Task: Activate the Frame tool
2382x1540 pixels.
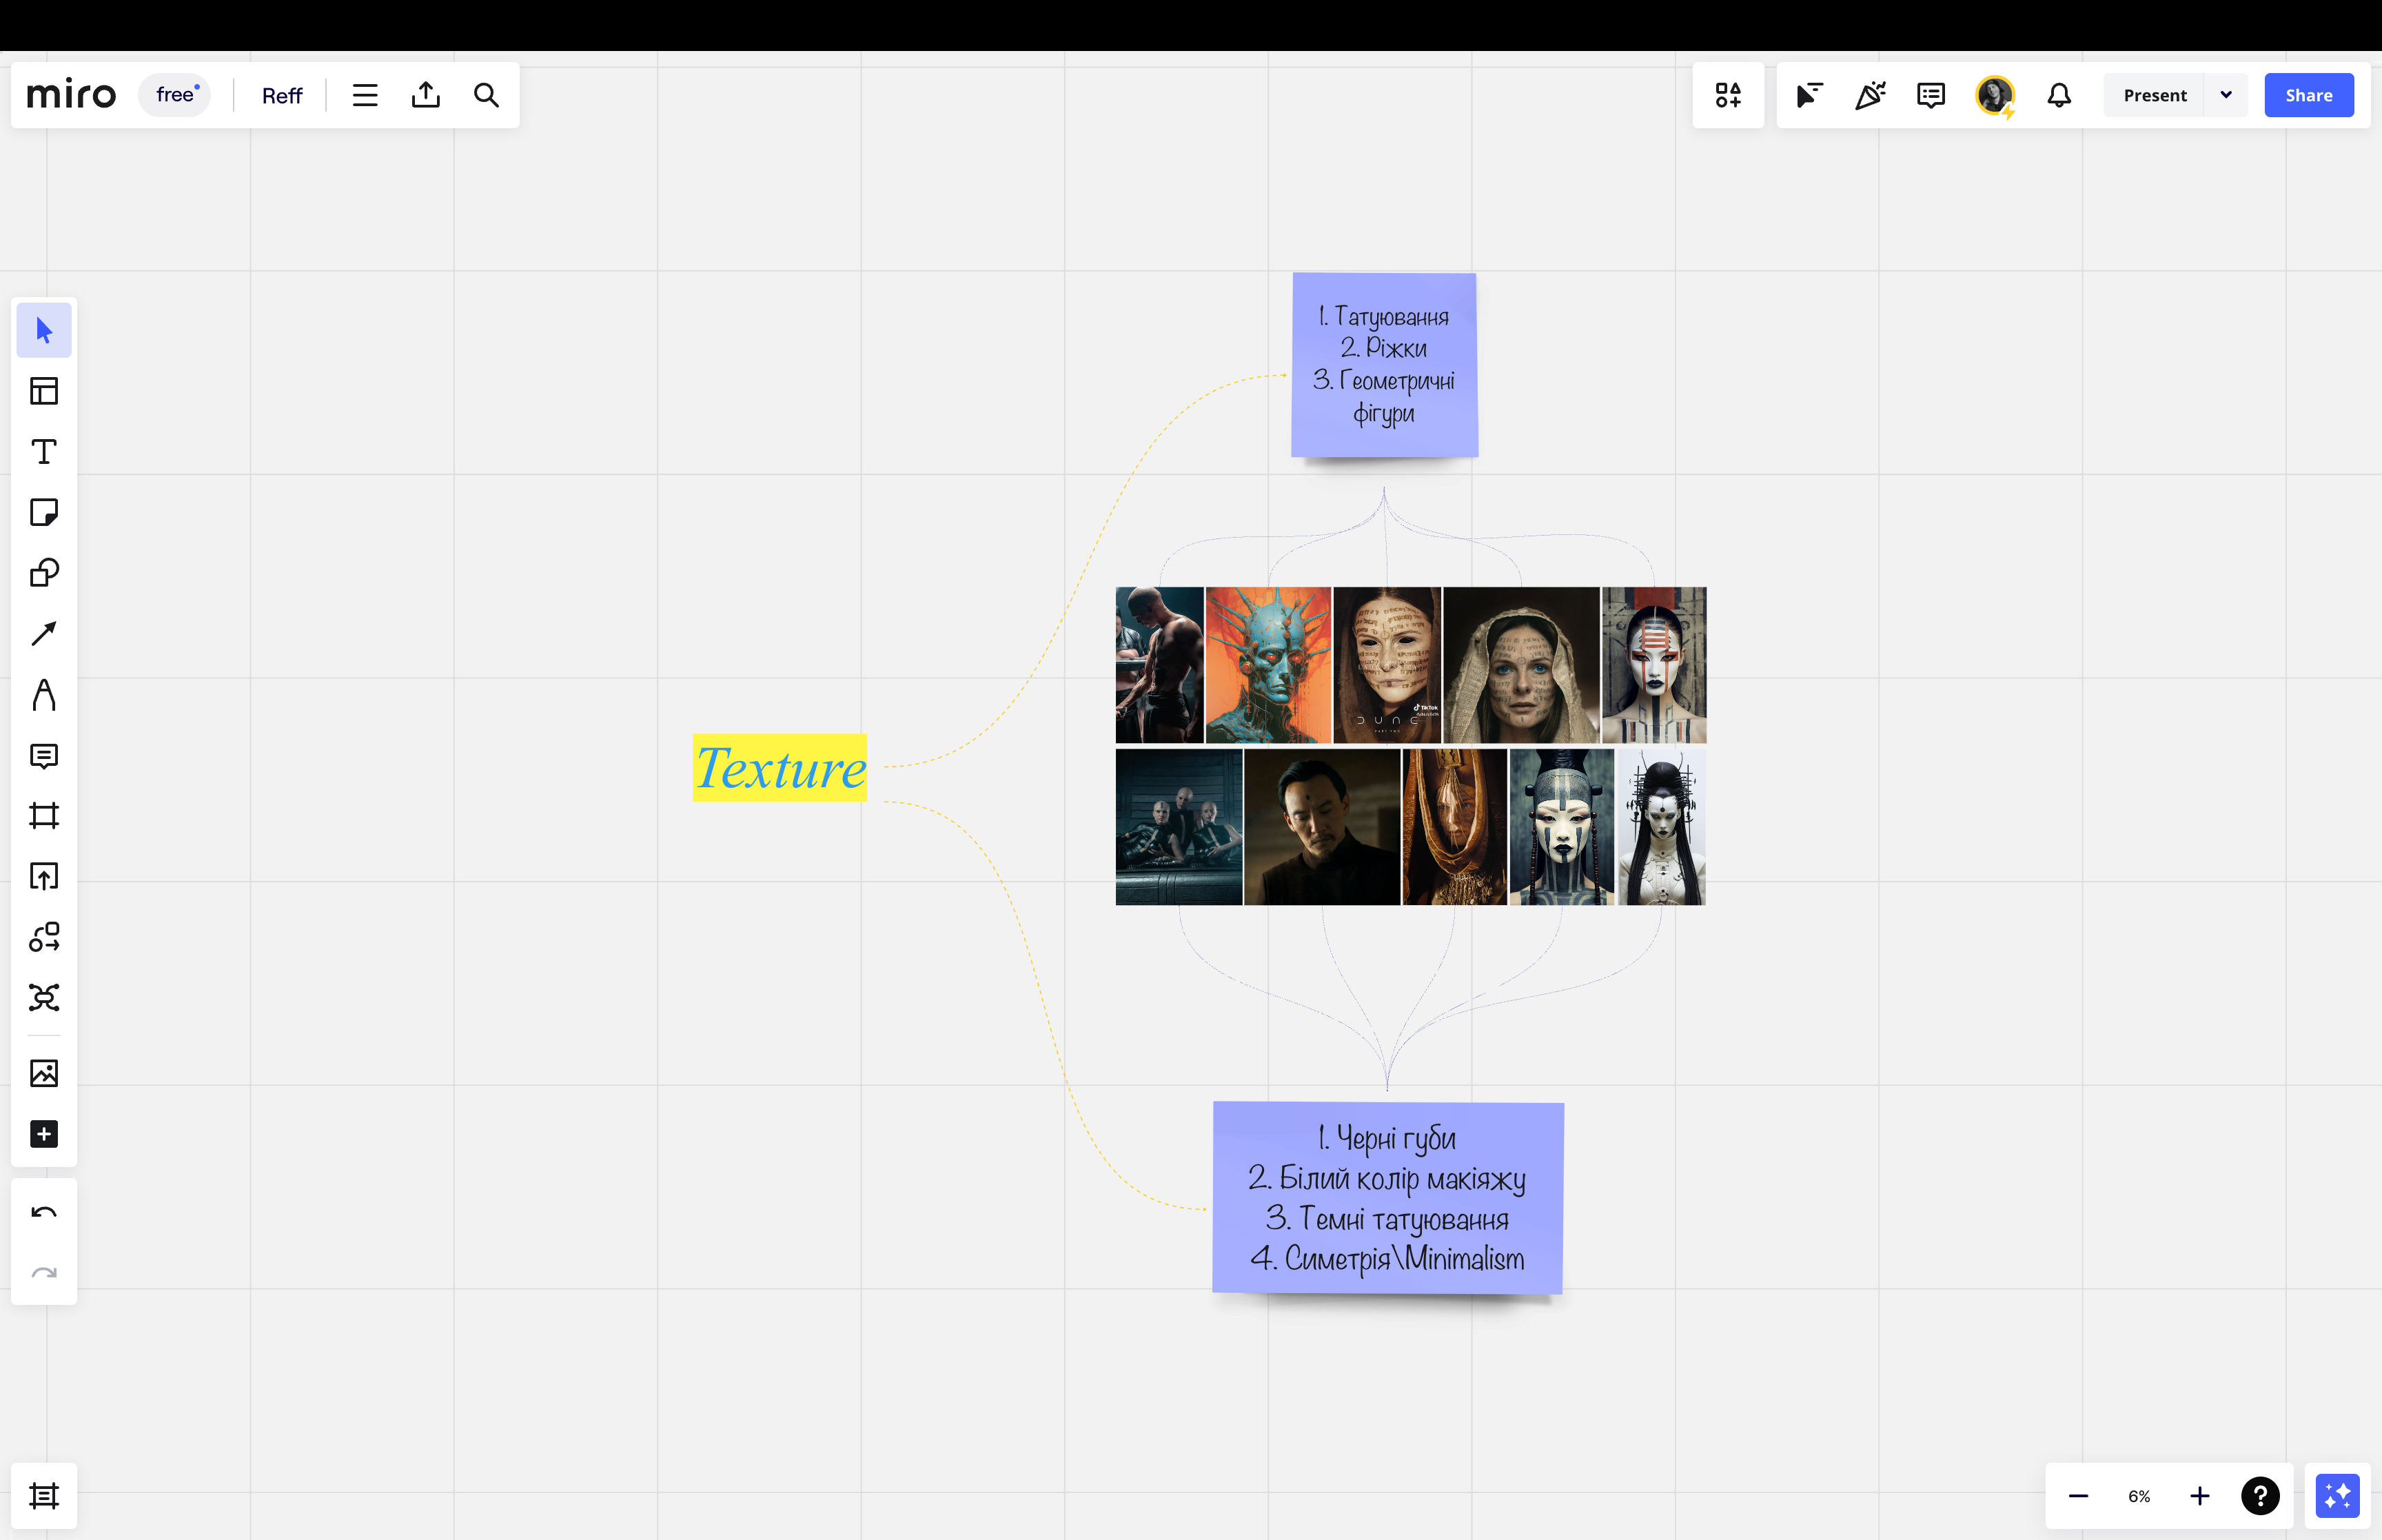Action: pyautogui.click(x=44, y=816)
